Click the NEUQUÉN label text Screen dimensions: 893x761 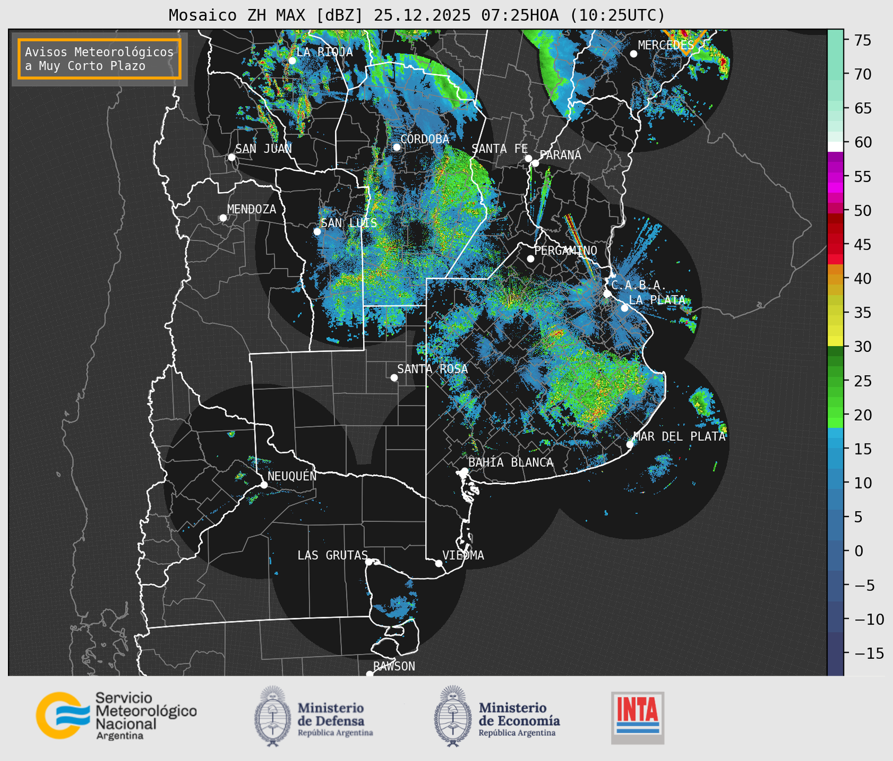(x=292, y=476)
